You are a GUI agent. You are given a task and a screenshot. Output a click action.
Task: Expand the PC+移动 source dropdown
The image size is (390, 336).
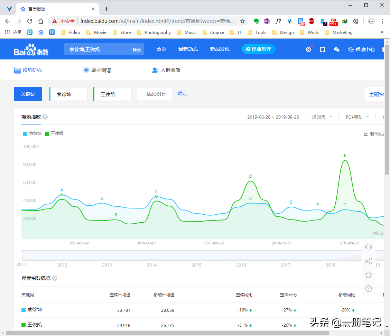[357, 117]
